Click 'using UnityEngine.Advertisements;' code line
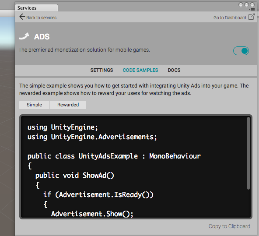This screenshot has width=259, height=236. pyautogui.click(x=92, y=137)
